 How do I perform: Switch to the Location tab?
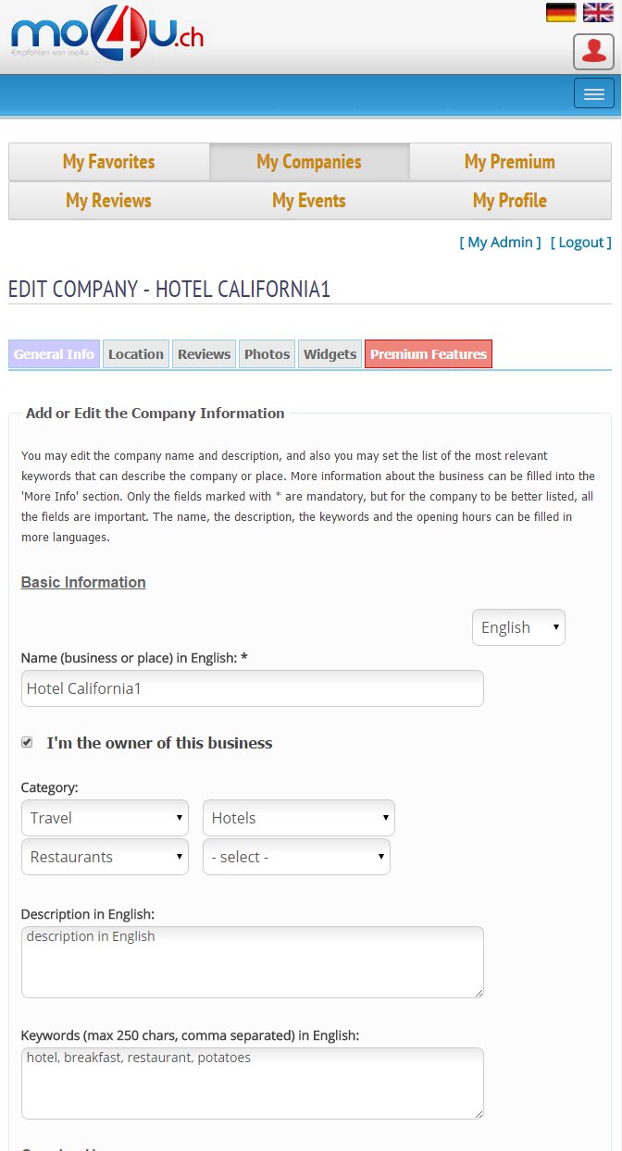tap(135, 354)
